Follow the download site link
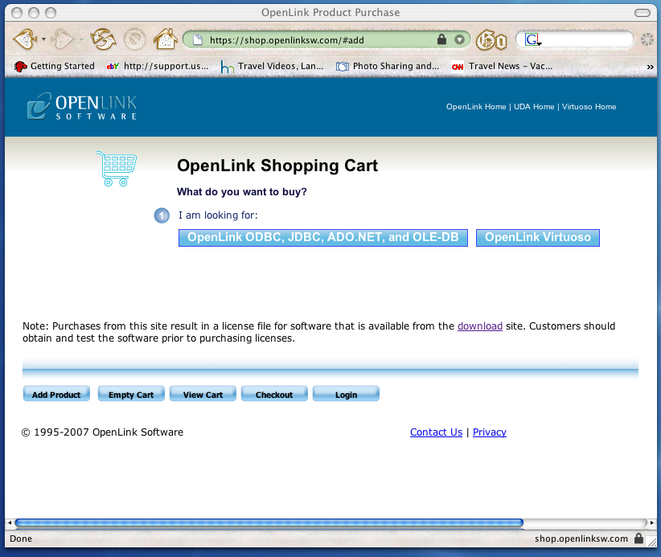Viewport: 661px width, 557px height. pyautogui.click(x=480, y=326)
